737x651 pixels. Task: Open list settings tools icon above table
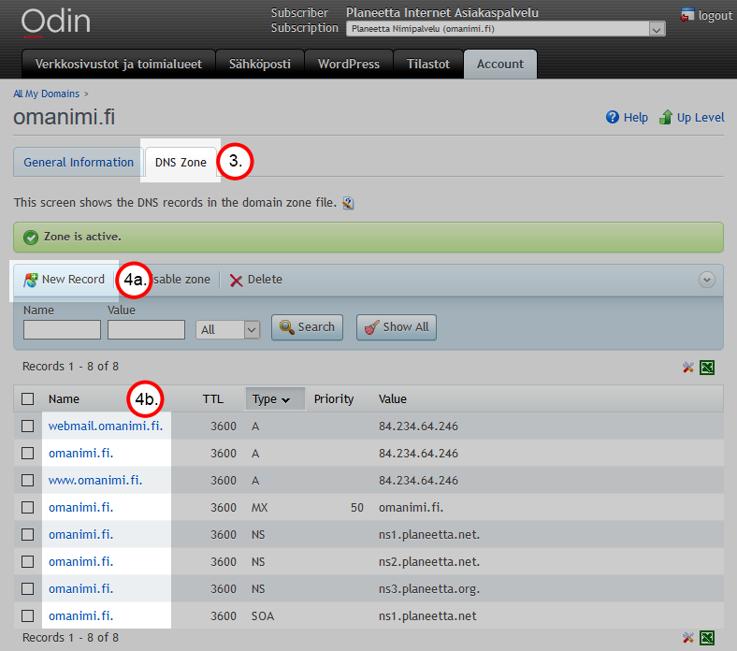[688, 367]
